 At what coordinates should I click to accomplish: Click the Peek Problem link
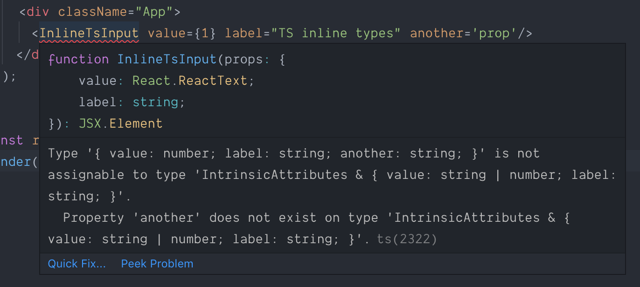[x=157, y=264]
